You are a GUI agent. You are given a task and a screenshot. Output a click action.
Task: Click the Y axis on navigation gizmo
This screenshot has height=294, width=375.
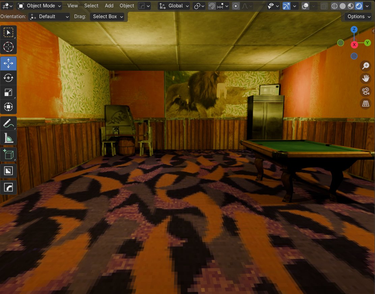click(x=367, y=43)
